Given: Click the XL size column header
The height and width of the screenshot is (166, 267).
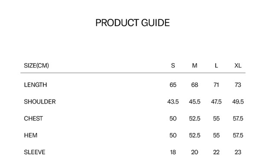Looking at the screenshot, I should pyautogui.click(x=238, y=65).
